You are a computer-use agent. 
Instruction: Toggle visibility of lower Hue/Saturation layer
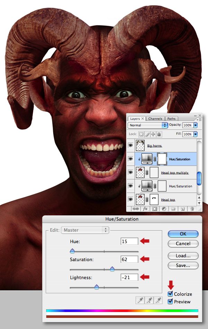130,186
